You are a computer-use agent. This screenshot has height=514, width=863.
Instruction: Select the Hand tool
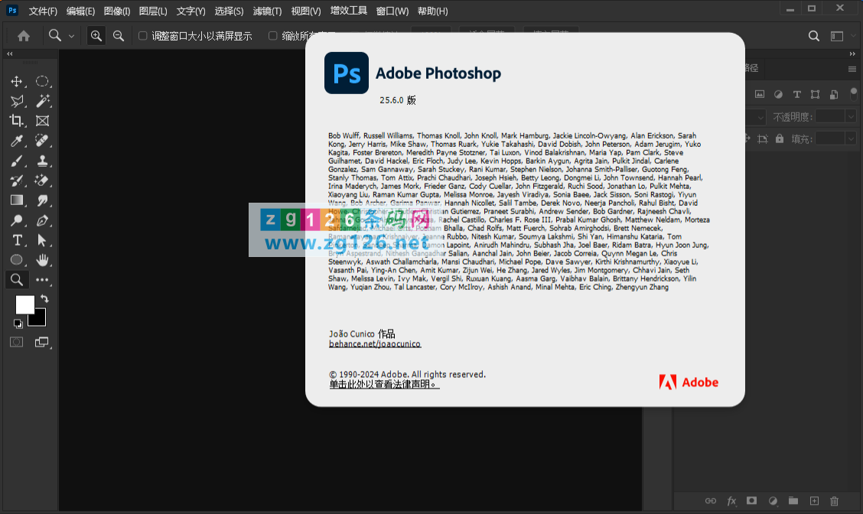[42, 260]
